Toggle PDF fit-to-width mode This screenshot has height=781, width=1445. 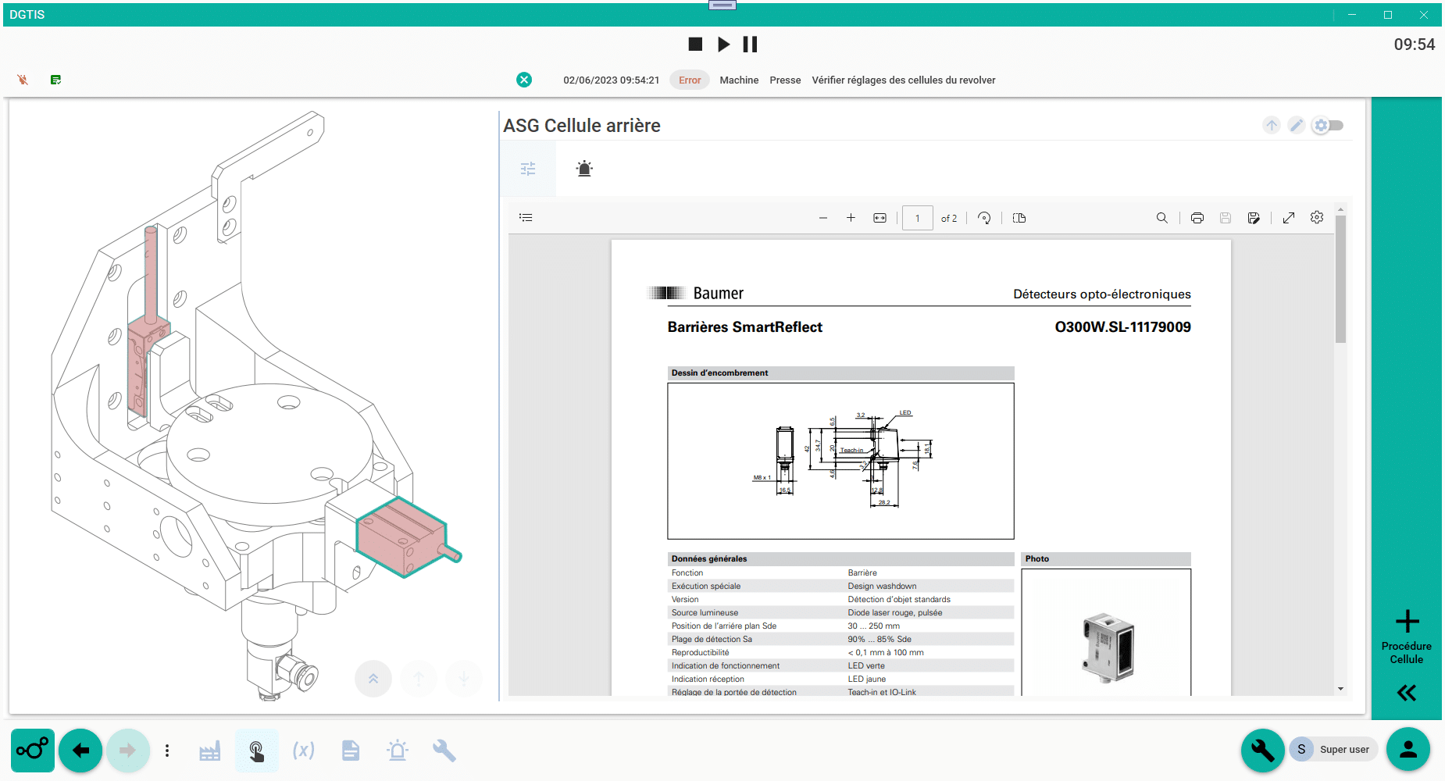(x=879, y=218)
